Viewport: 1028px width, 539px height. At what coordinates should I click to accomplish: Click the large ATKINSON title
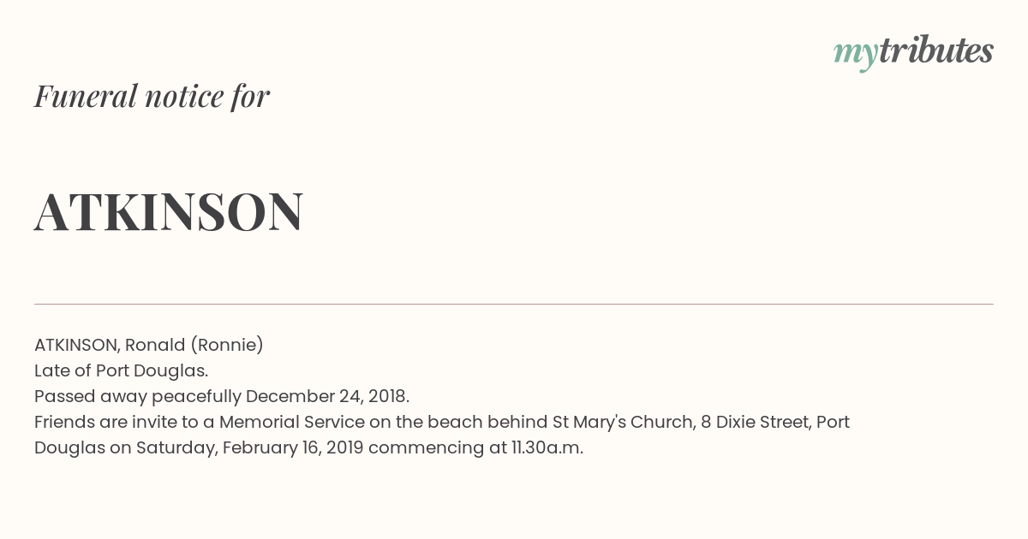pos(169,211)
